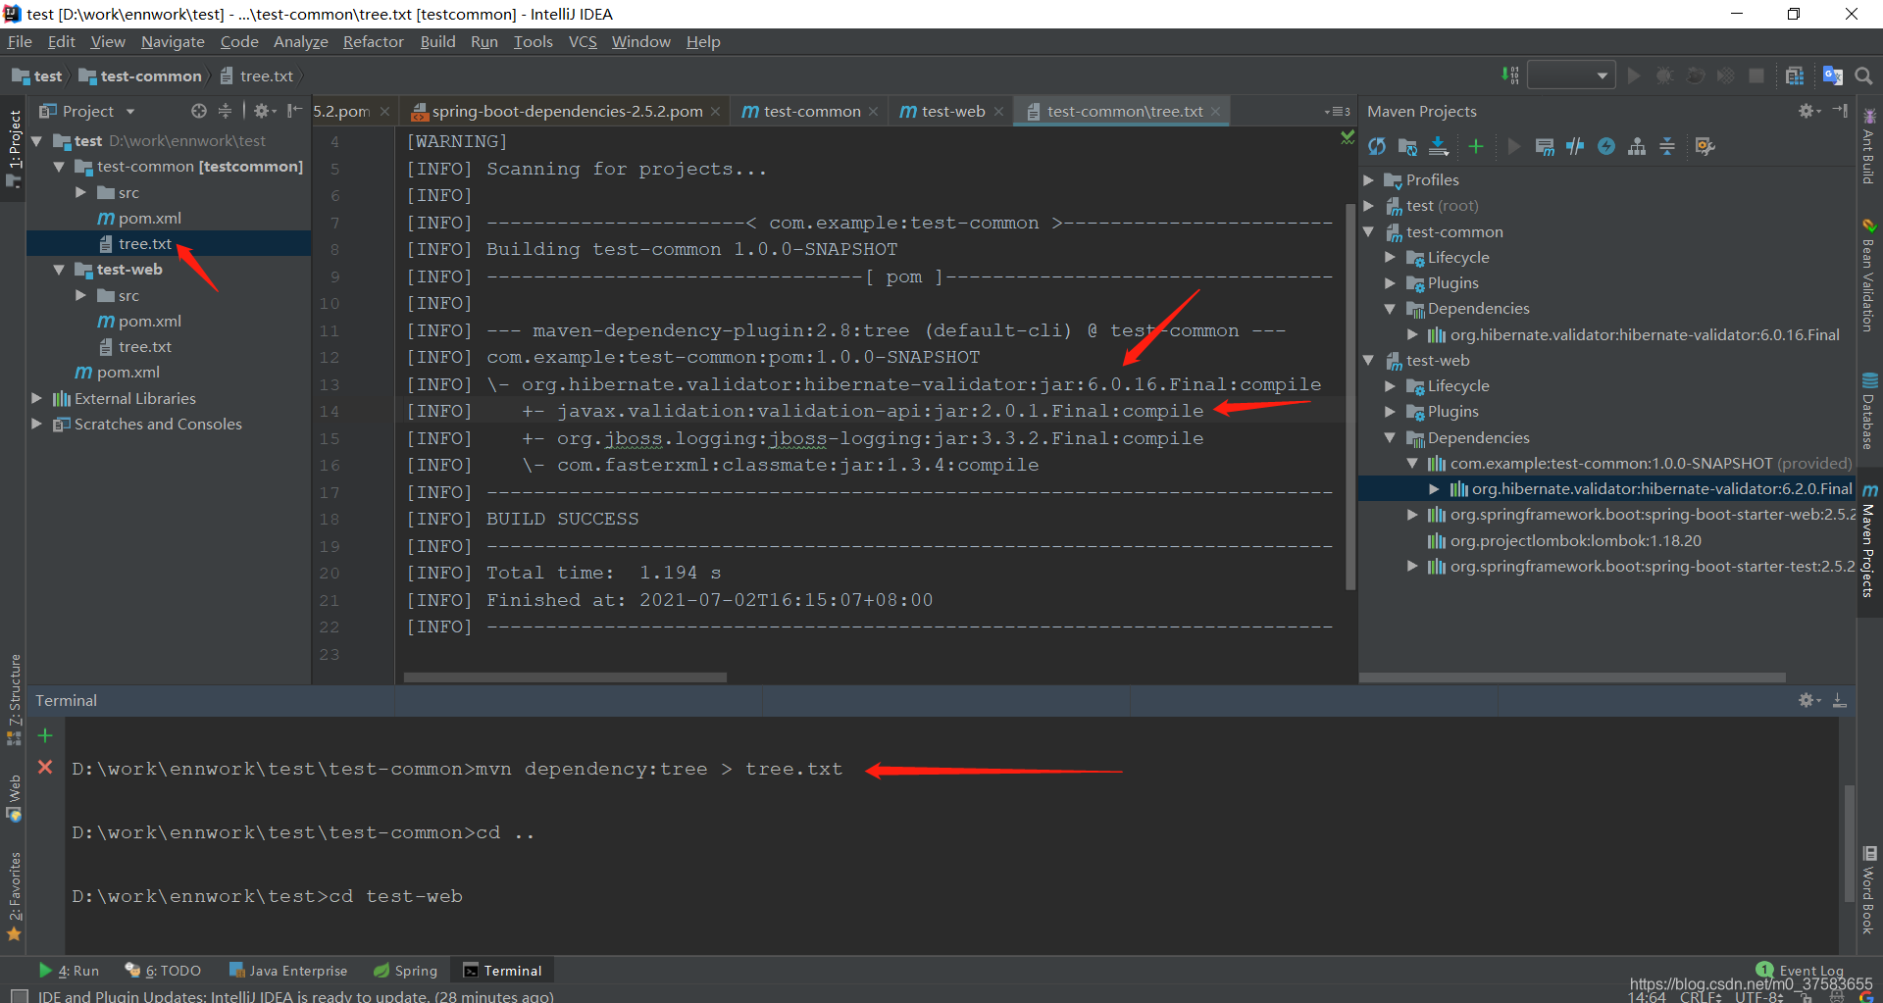Collapse all nodes in Maven Projects tree
The width and height of the screenshot is (1883, 1003).
point(1667,146)
